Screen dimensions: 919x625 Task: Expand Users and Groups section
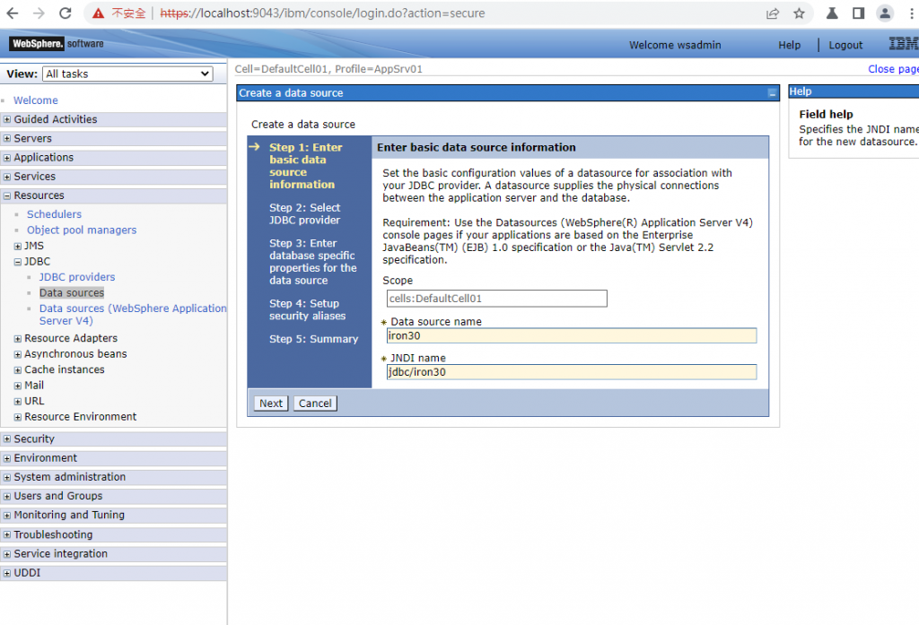click(7, 496)
